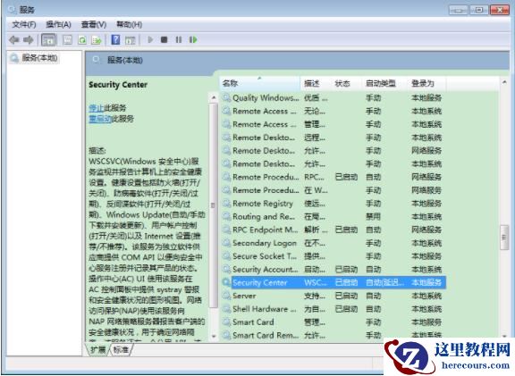This screenshot has width=515, height=376.
Task: Click the description pane scrollbar thumb
Action: [214, 205]
